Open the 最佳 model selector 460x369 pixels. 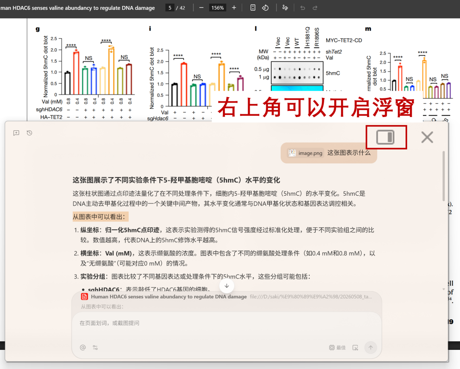pos(337,348)
